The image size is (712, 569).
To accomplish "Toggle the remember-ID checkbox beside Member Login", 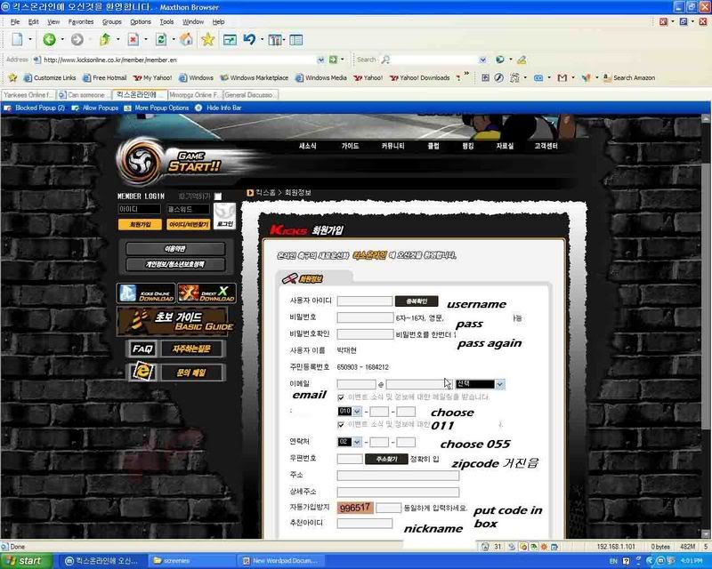I will click(x=218, y=196).
